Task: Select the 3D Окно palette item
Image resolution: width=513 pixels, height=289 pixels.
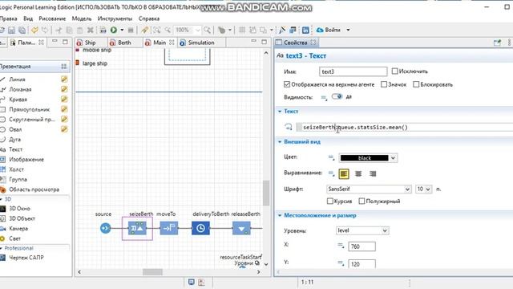Action: coord(19,209)
